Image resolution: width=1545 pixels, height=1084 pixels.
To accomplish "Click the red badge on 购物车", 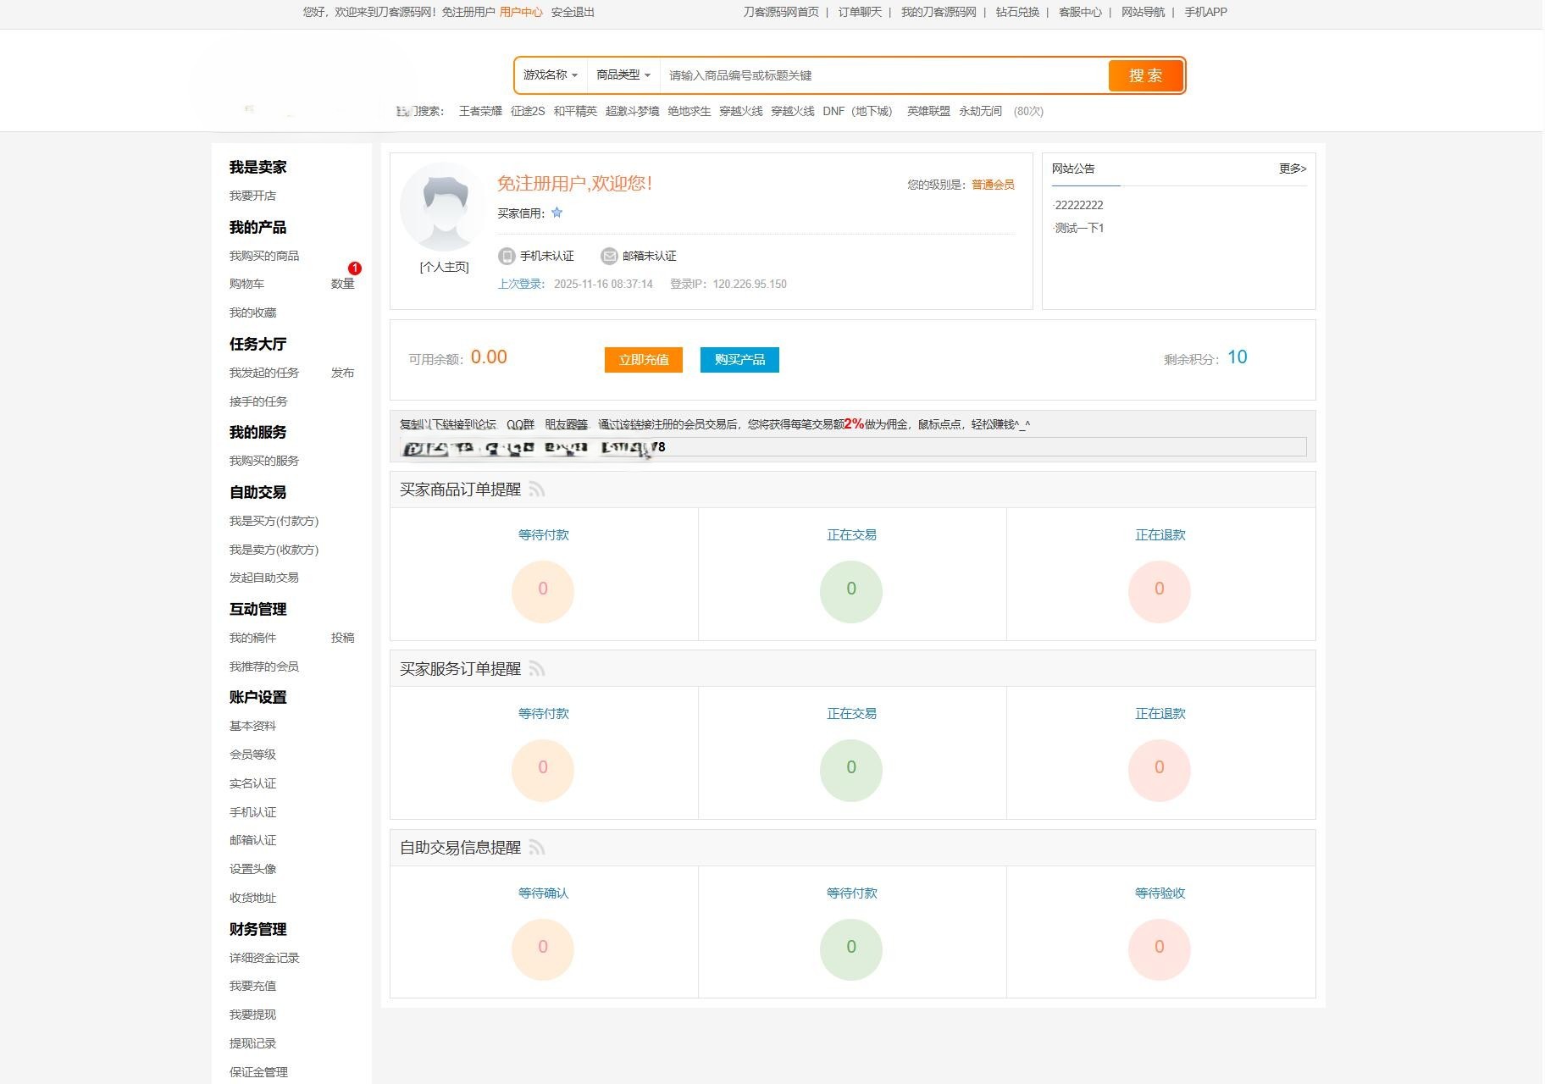I will pyautogui.click(x=356, y=269).
